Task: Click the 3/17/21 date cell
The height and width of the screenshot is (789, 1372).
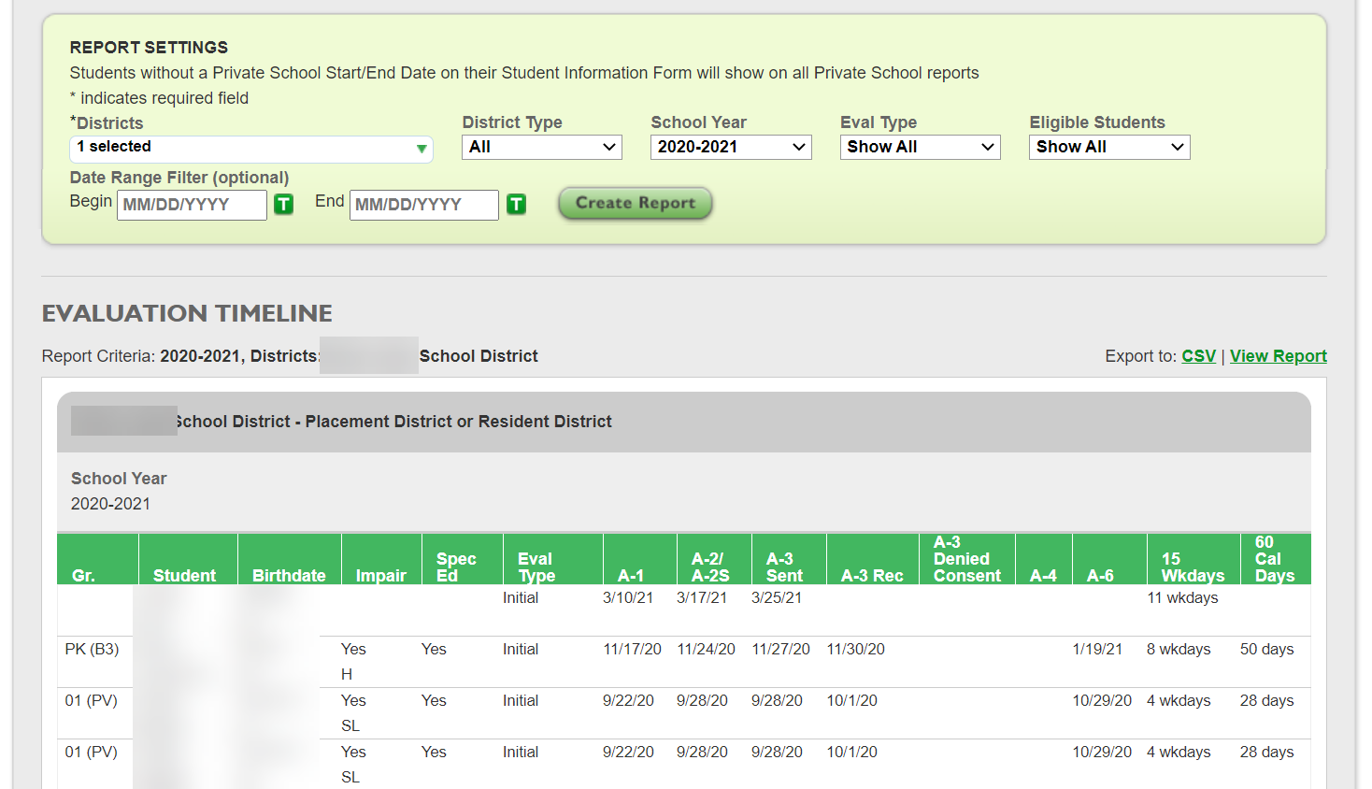Action: coord(702,598)
